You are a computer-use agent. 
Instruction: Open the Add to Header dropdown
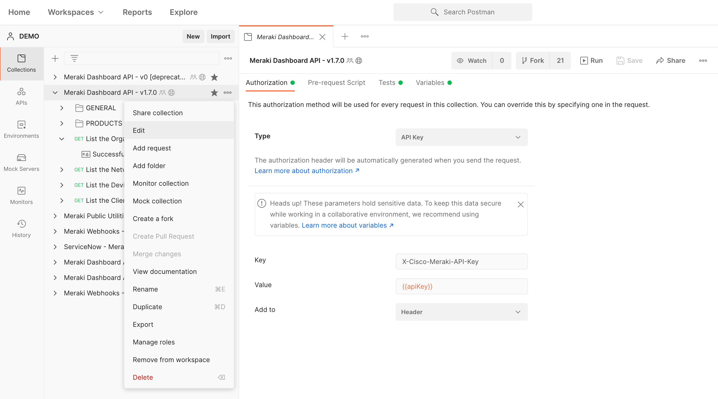tap(461, 312)
